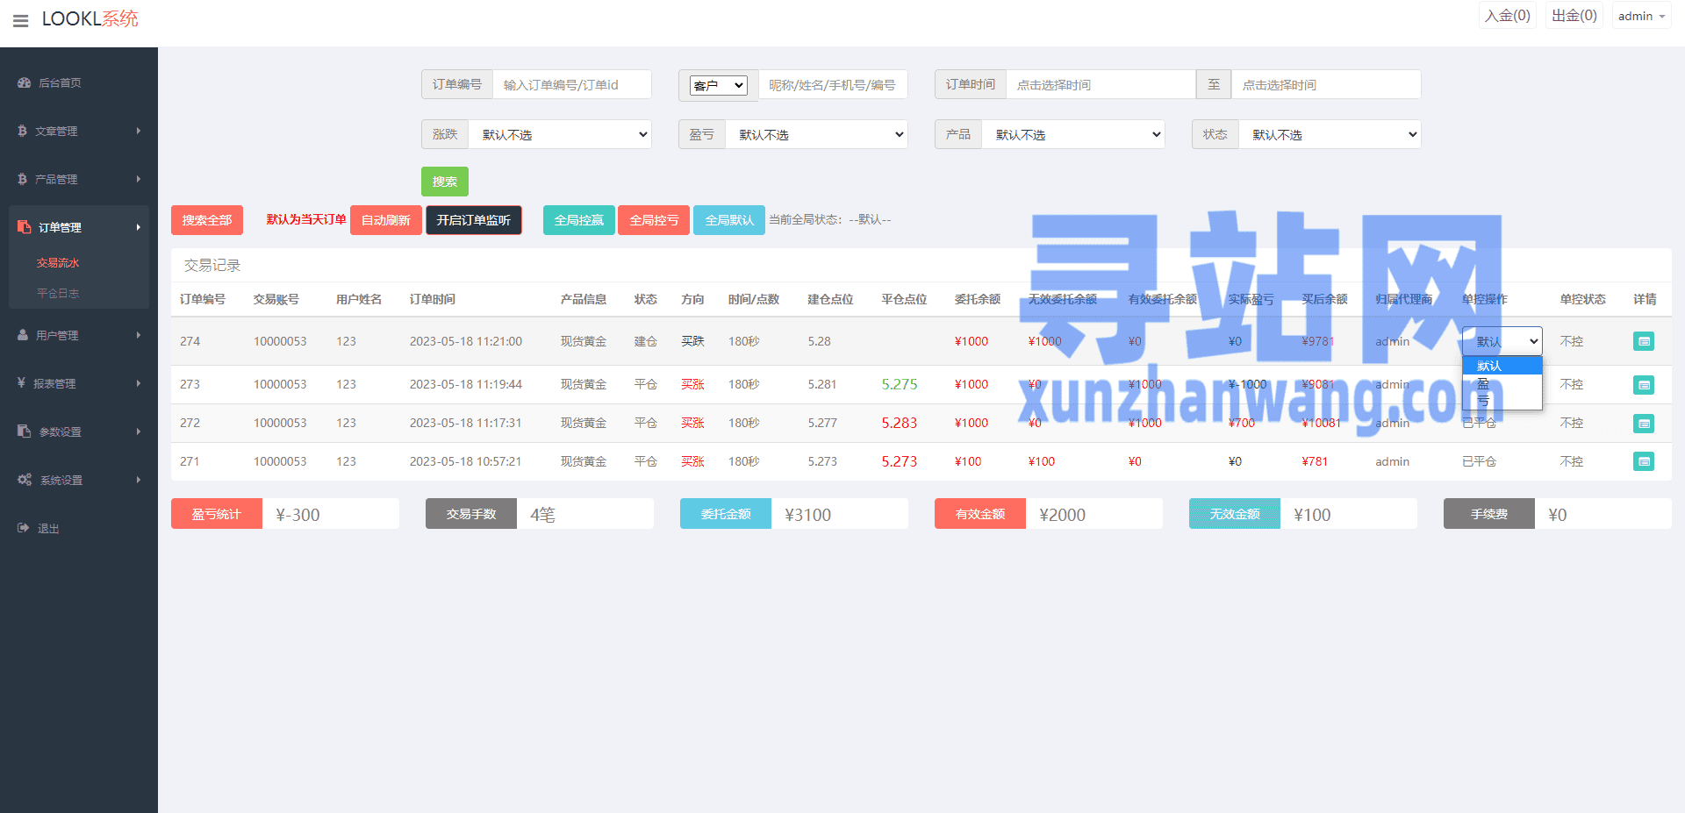
Task: Expand the 系统设置 submenu arrow
Action: point(139,480)
